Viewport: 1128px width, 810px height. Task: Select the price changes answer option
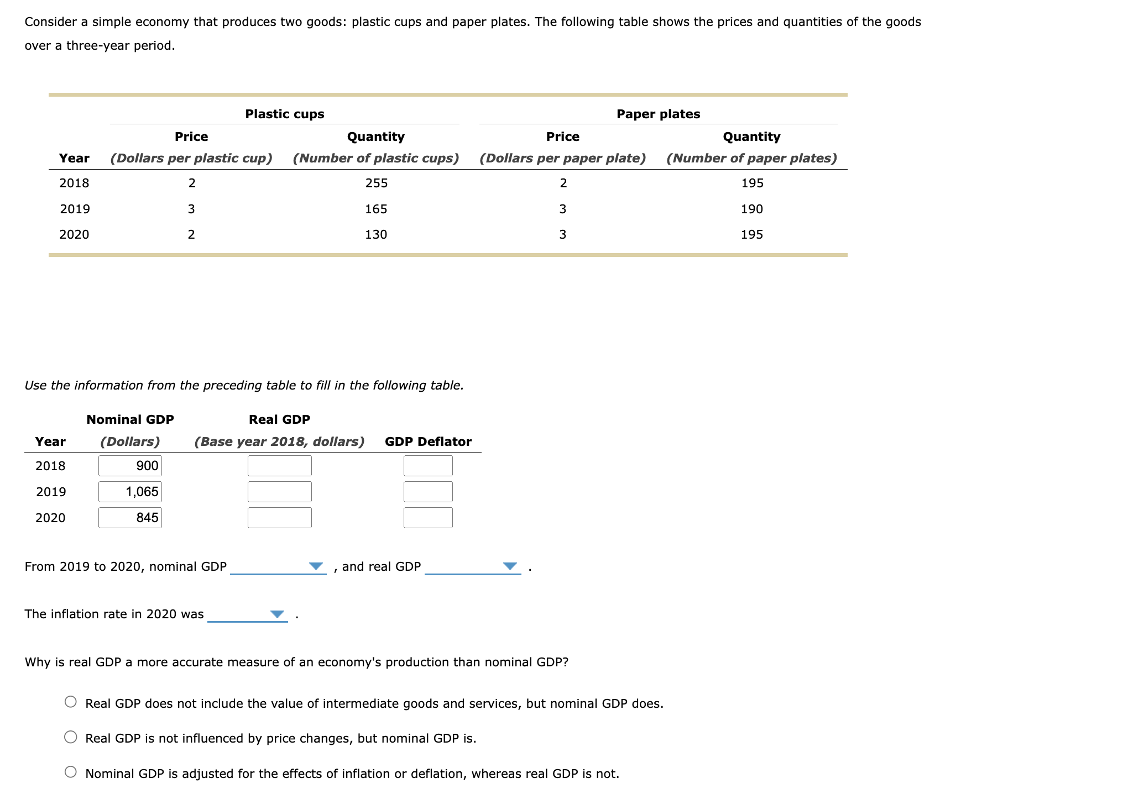click(x=70, y=737)
